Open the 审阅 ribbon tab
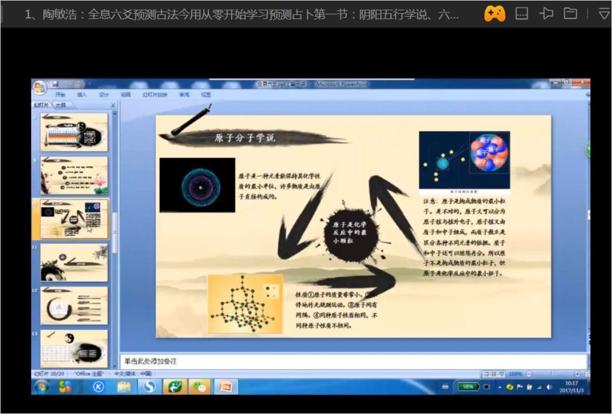Screen dimensions: 612x414 184,95
